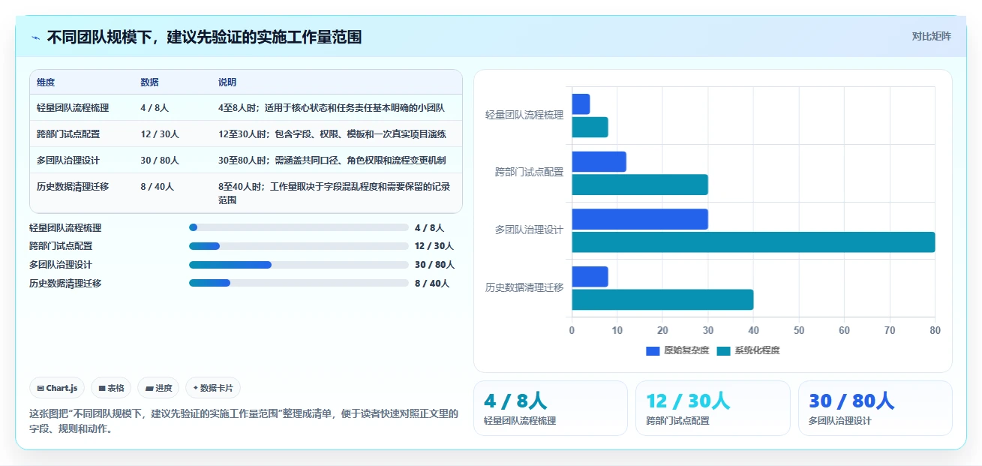Screen dimensions: 982x466
Task: Click the chart axis label 历史数据清理迁移
Action: (x=524, y=288)
